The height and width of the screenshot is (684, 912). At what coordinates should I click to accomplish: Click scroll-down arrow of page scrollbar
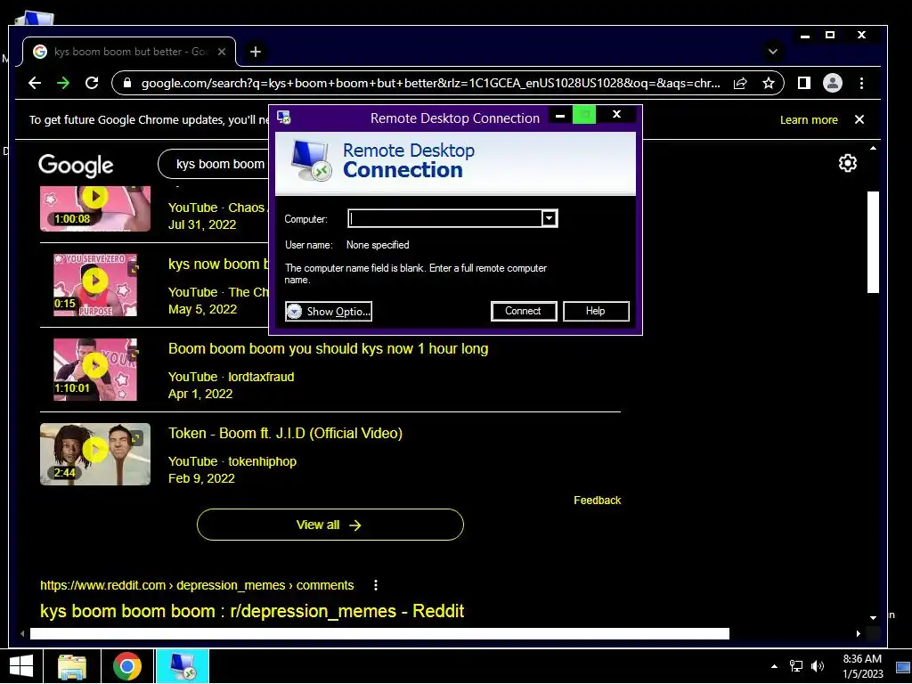[x=873, y=618]
